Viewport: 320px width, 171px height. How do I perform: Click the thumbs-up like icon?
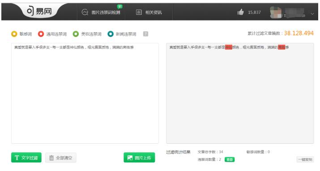(241, 12)
